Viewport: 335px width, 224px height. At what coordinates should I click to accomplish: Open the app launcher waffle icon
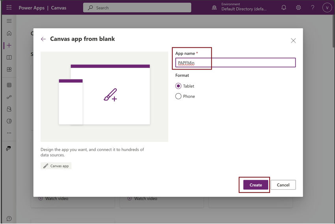pos(9,8)
